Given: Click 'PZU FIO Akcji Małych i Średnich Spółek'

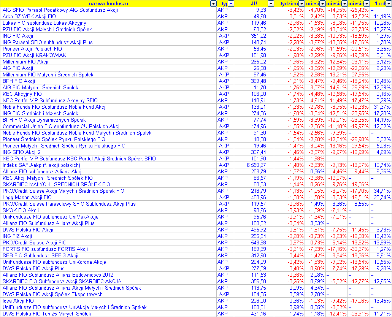Looking at the screenshot, I should 47,30.
